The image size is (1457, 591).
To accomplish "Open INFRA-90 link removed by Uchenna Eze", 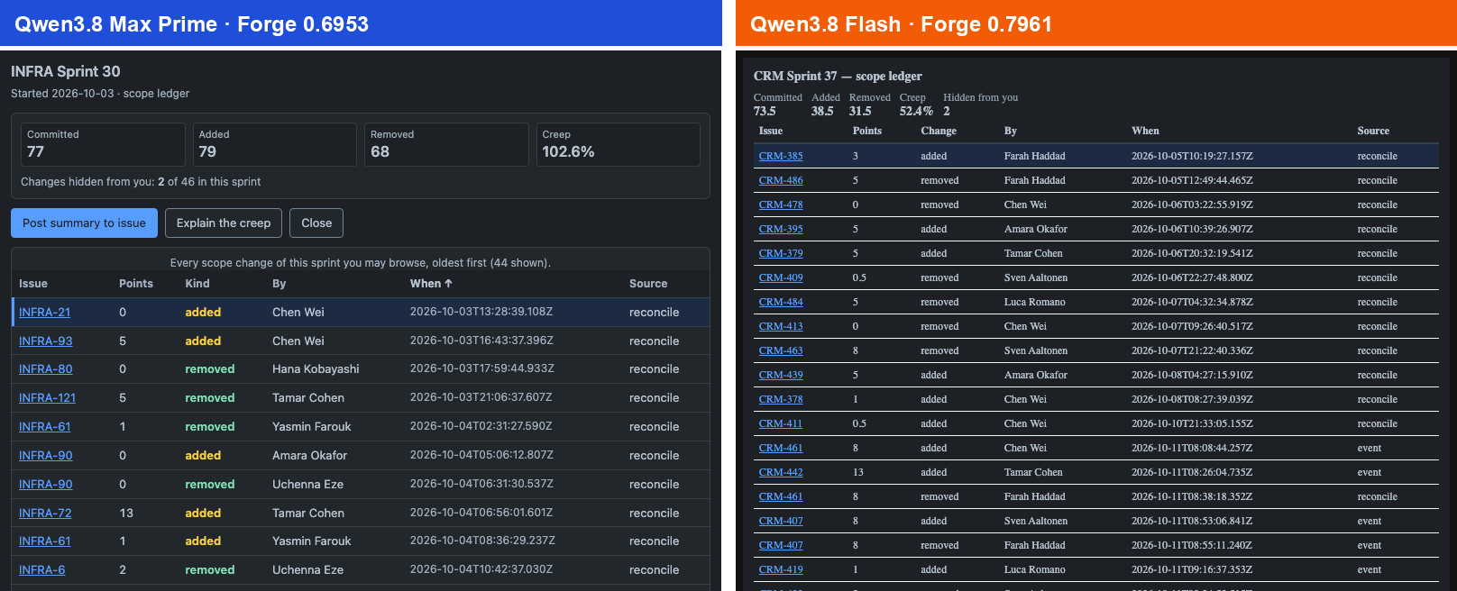I will coord(45,485).
